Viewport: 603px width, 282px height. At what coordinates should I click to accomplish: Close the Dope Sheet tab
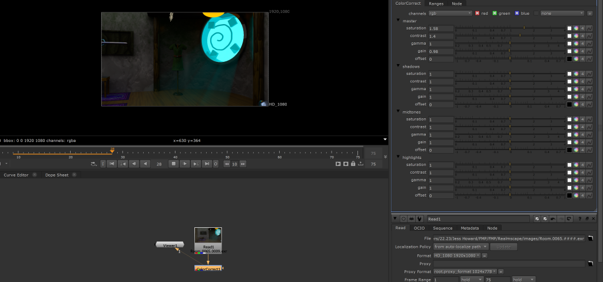[x=74, y=175]
